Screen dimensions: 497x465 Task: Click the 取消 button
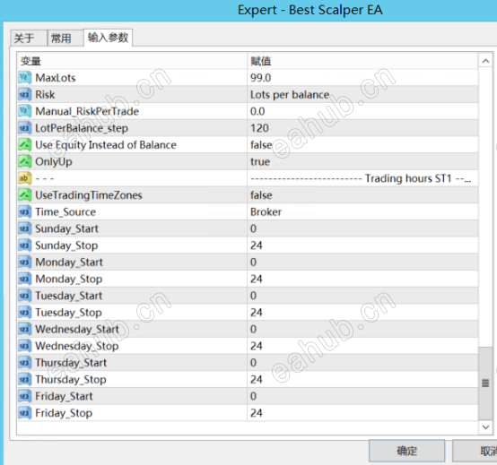click(x=475, y=451)
